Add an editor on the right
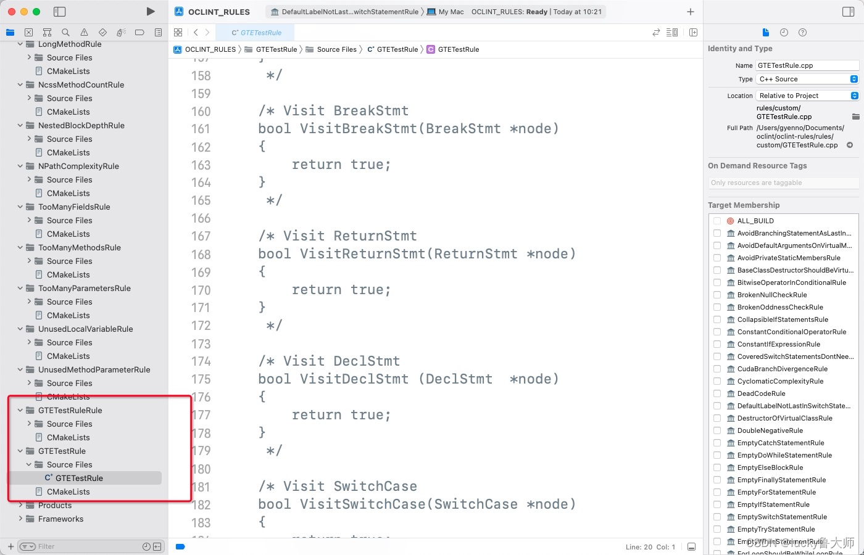This screenshot has height=555, width=864. point(693,33)
